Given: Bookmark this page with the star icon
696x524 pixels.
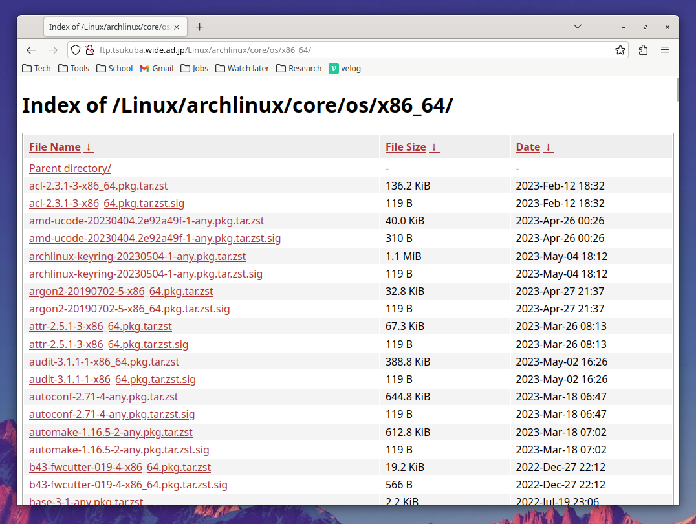Looking at the screenshot, I should click(620, 50).
